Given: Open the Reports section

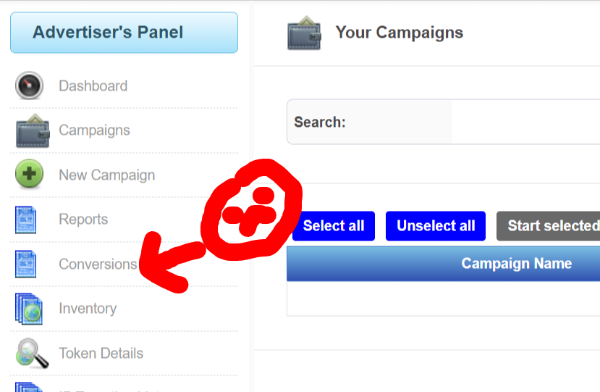Looking at the screenshot, I should [x=83, y=220].
